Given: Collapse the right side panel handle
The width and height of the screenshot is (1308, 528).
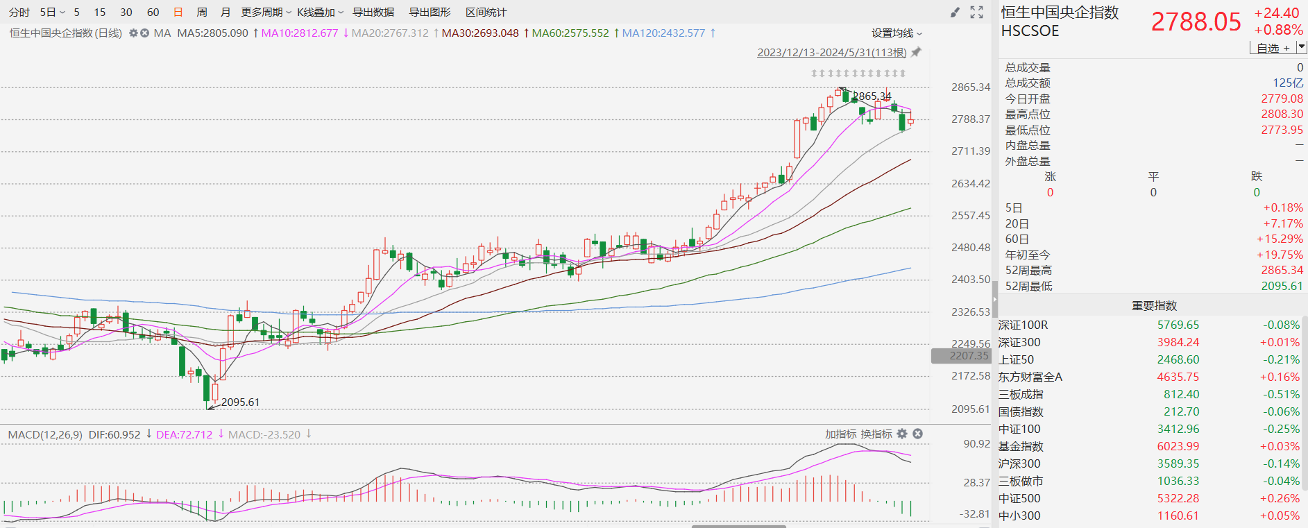Looking at the screenshot, I should (994, 299).
